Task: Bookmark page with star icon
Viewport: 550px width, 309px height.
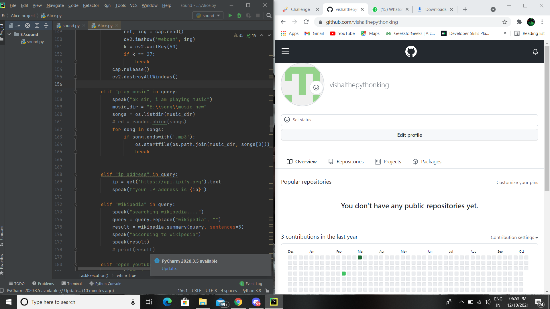Action: (x=505, y=22)
